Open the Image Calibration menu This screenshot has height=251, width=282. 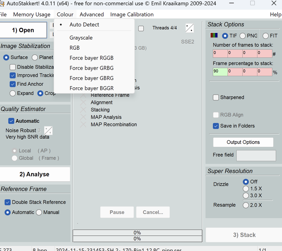click(132, 14)
